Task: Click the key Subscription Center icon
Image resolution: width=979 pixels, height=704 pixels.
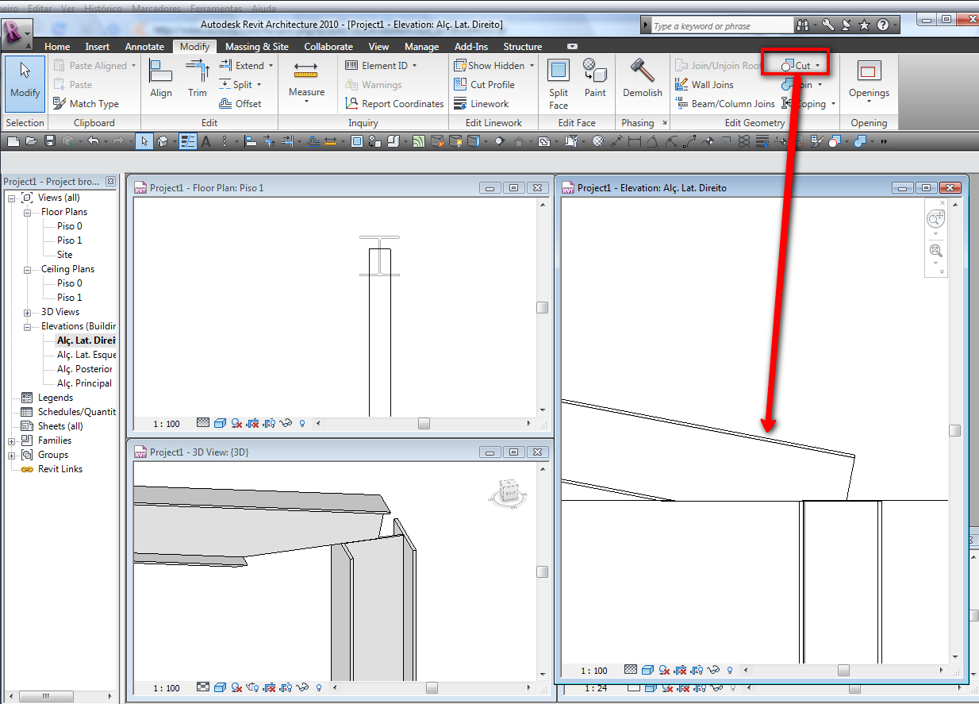Action: click(x=828, y=25)
